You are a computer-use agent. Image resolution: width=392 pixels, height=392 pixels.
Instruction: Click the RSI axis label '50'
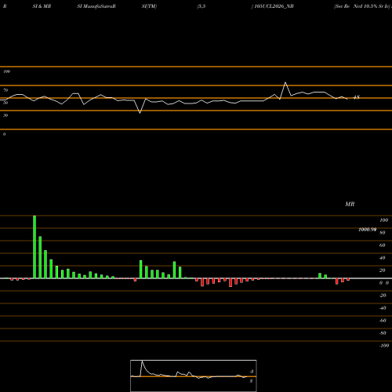(5, 103)
